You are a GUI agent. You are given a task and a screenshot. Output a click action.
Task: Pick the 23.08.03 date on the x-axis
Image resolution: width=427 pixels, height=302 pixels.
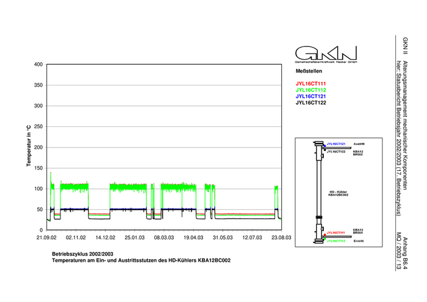(281, 237)
